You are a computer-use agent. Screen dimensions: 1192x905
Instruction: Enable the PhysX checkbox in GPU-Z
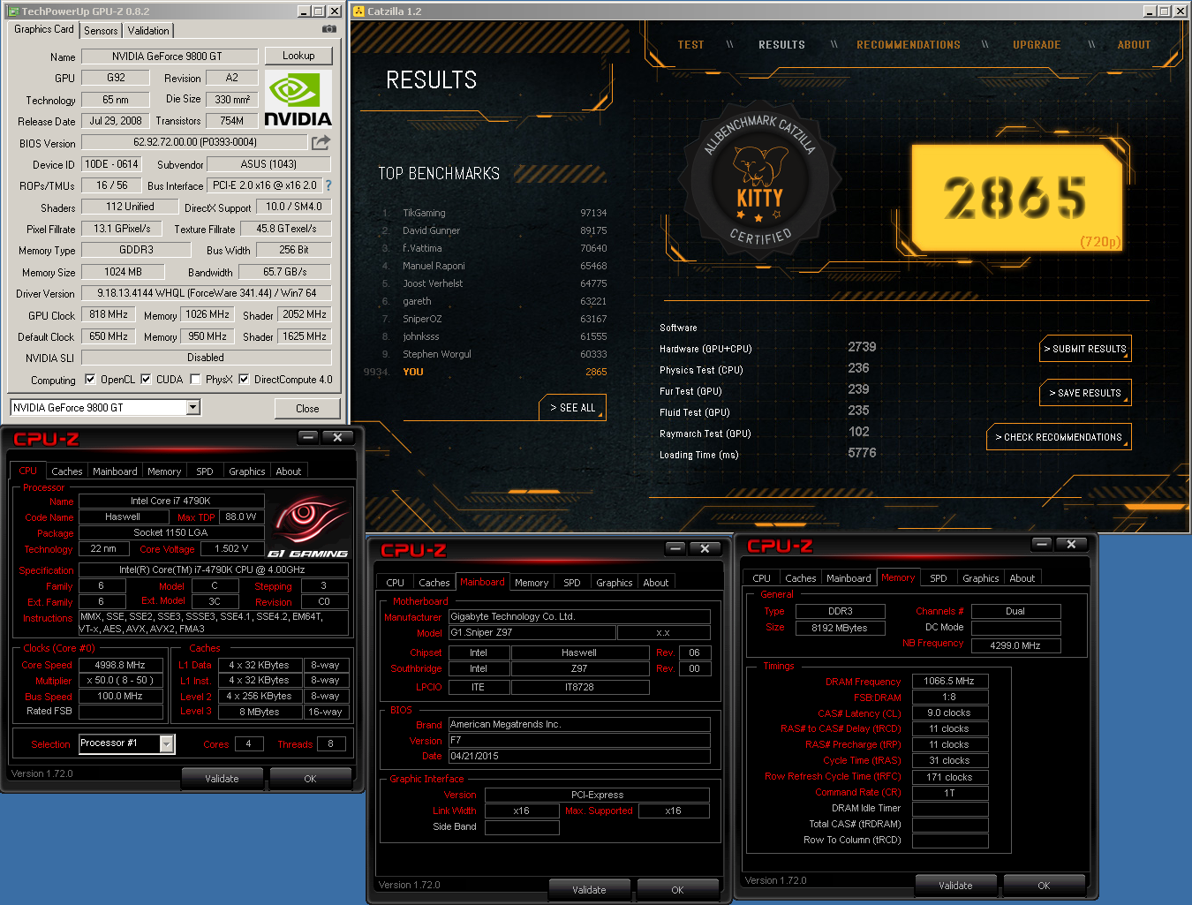pyautogui.click(x=195, y=380)
